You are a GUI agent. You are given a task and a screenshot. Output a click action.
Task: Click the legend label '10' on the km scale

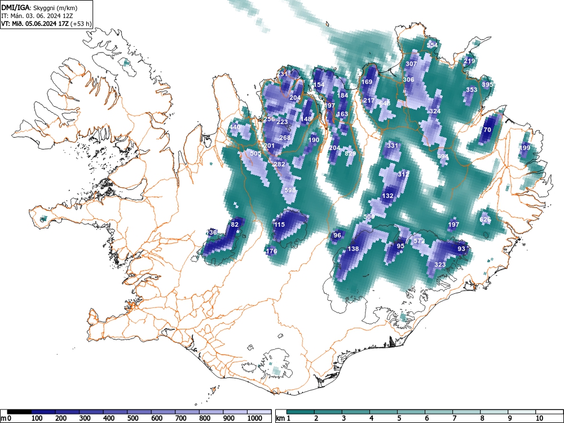[539, 418]
